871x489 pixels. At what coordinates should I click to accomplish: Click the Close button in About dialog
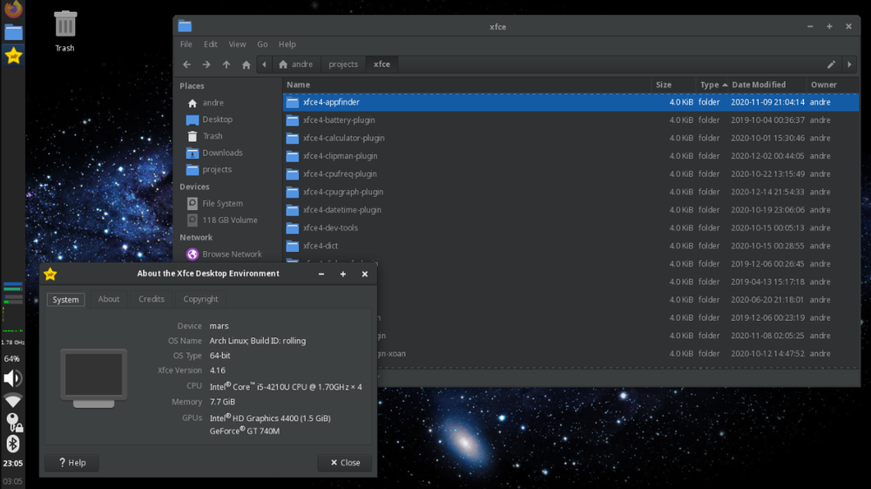coord(345,462)
